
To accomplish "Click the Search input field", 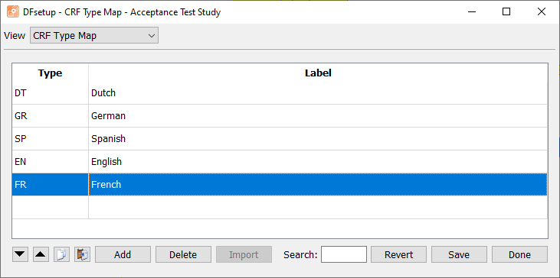I will pos(343,254).
